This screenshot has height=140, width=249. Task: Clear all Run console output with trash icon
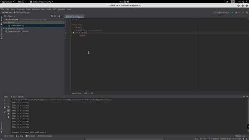(9, 117)
